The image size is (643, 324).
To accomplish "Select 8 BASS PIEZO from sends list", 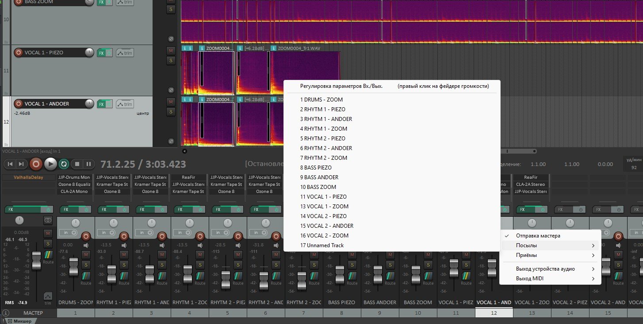I will pyautogui.click(x=316, y=168).
